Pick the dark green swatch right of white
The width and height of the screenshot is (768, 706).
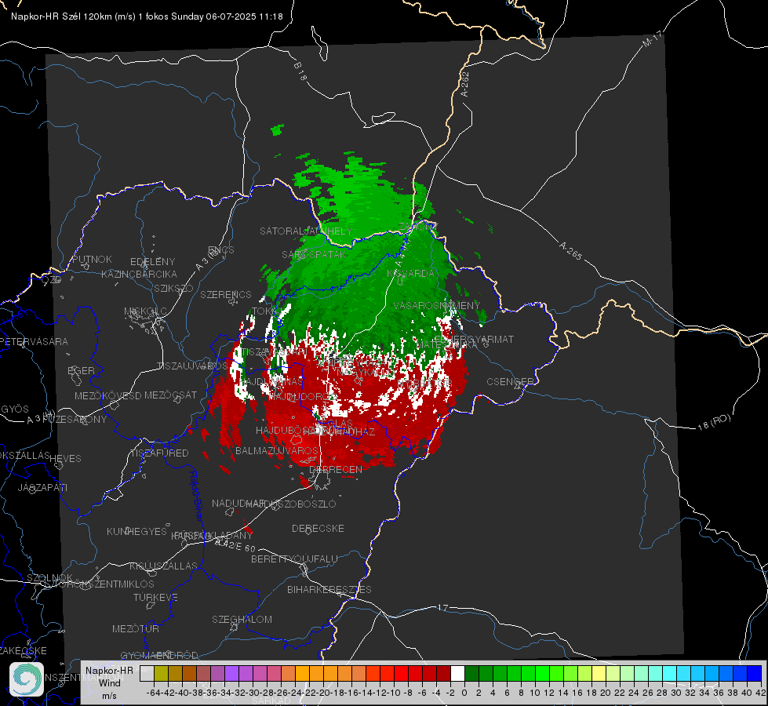click(471, 673)
